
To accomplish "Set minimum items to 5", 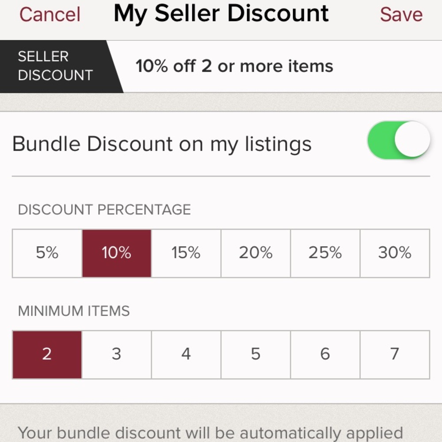I will point(255,354).
